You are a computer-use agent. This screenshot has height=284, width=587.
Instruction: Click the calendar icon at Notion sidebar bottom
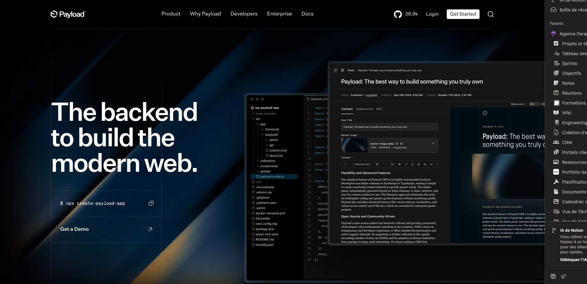553,276
